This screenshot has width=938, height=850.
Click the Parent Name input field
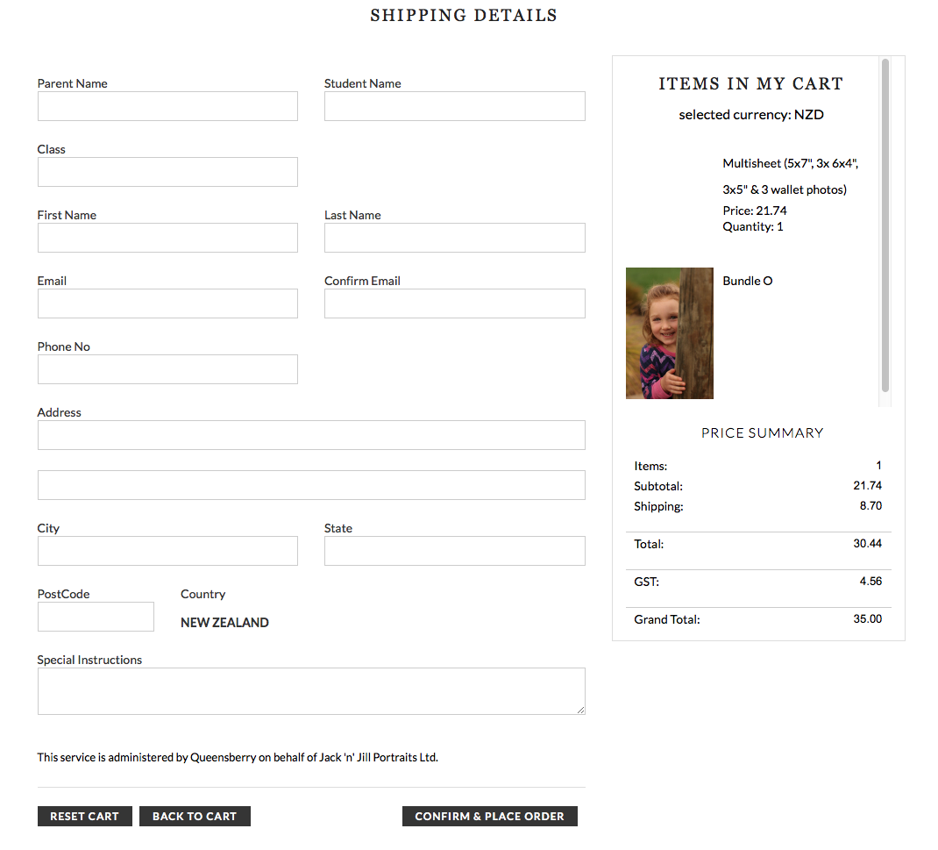[167, 106]
